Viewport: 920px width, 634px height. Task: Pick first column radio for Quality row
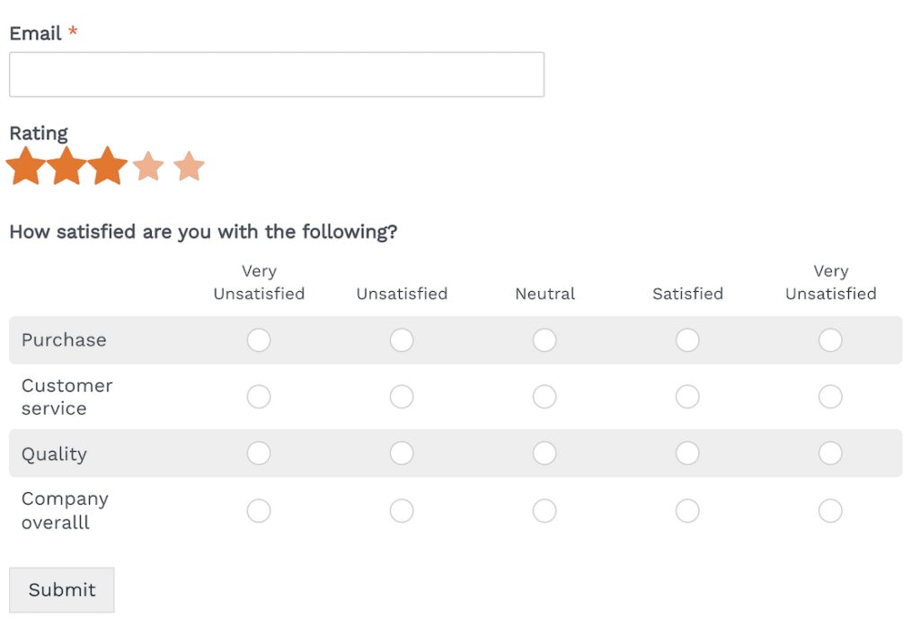[x=259, y=453]
